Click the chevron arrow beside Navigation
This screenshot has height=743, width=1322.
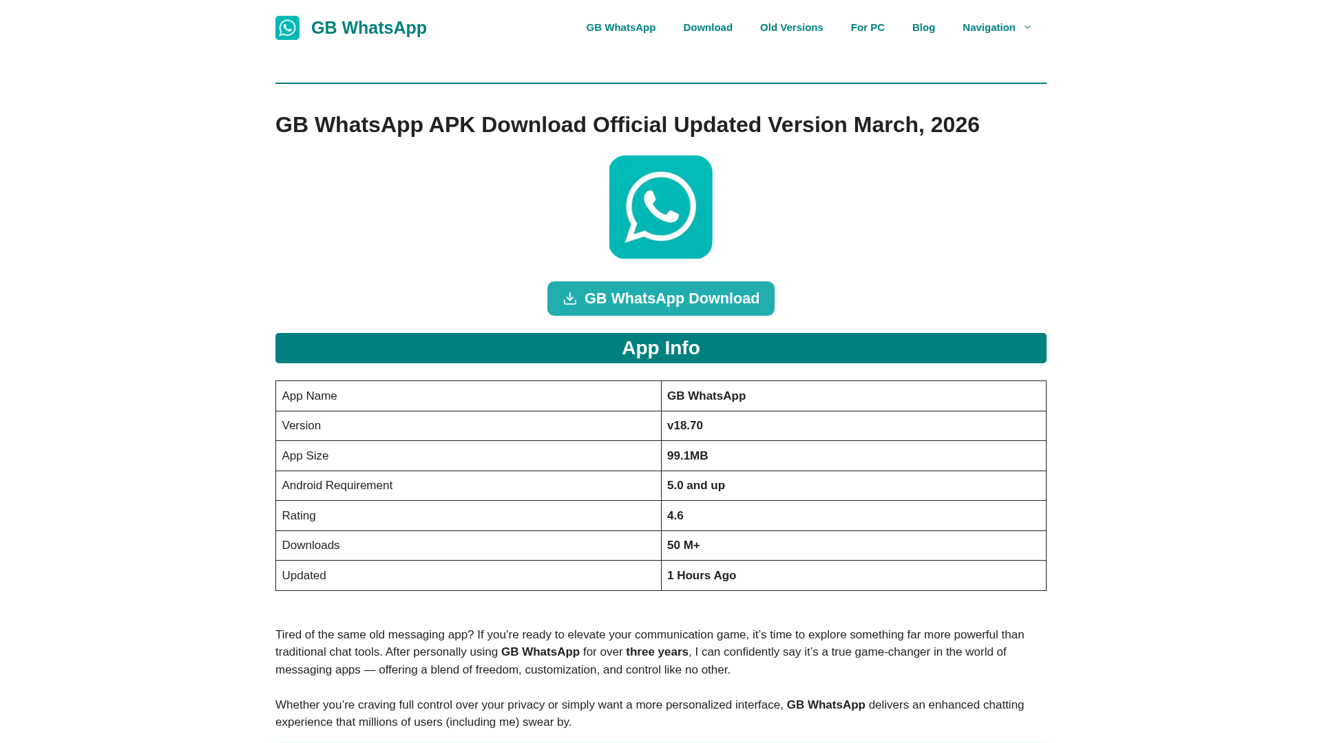tap(1027, 28)
